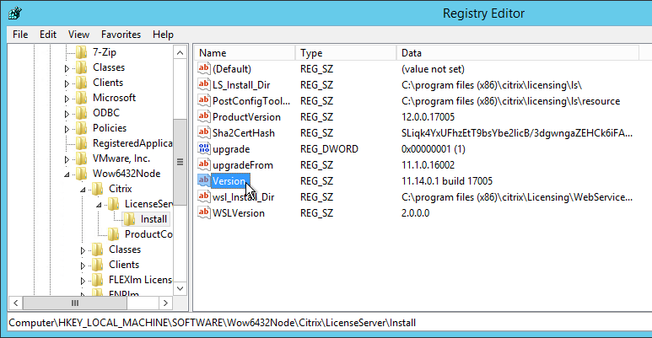652x338 pixels.
Task: Select the RegisteredApplica key label
Action: click(x=132, y=143)
